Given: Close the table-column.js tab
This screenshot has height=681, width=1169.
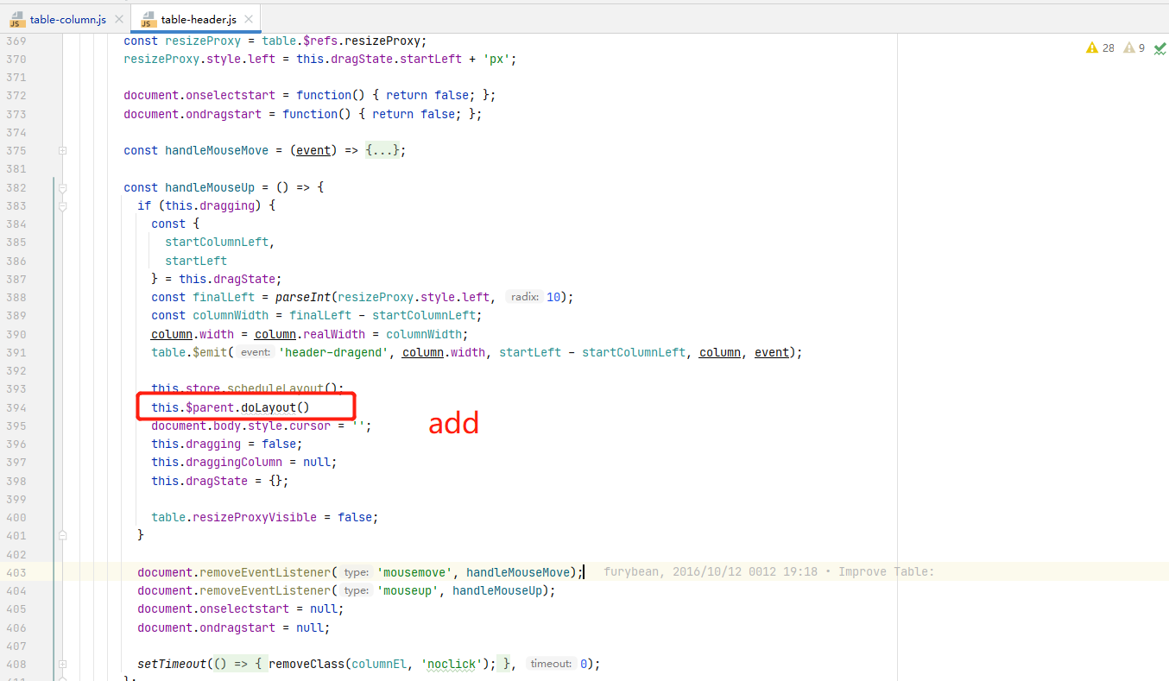Looking at the screenshot, I should click(x=117, y=20).
